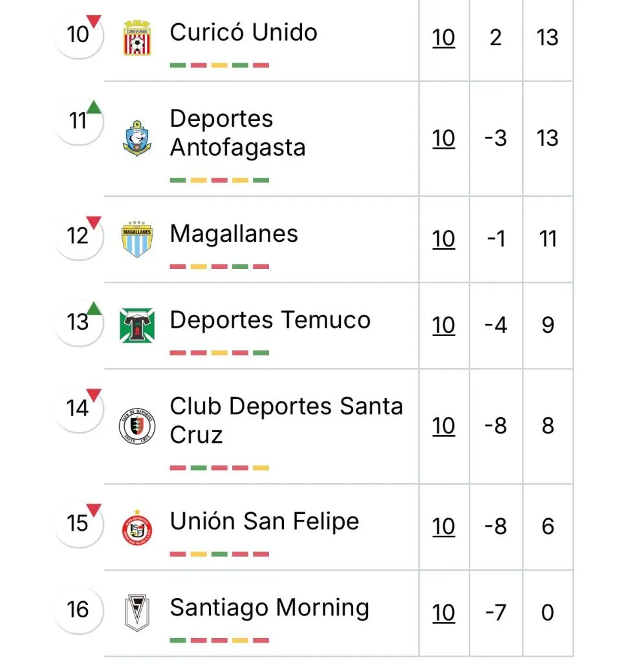Image resolution: width=628 pixels, height=662 pixels.
Task: Click the green up arrow on position 11
Action: (x=94, y=107)
